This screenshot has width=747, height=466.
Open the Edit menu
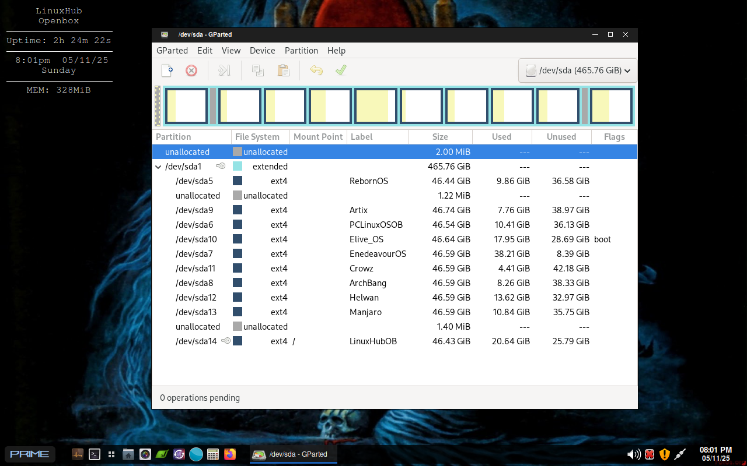(205, 51)
